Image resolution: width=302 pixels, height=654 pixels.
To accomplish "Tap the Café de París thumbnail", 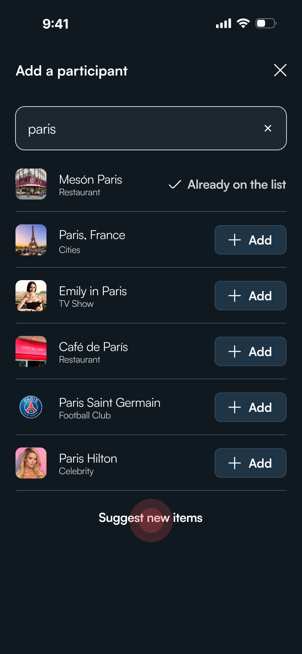I will 31,351.
